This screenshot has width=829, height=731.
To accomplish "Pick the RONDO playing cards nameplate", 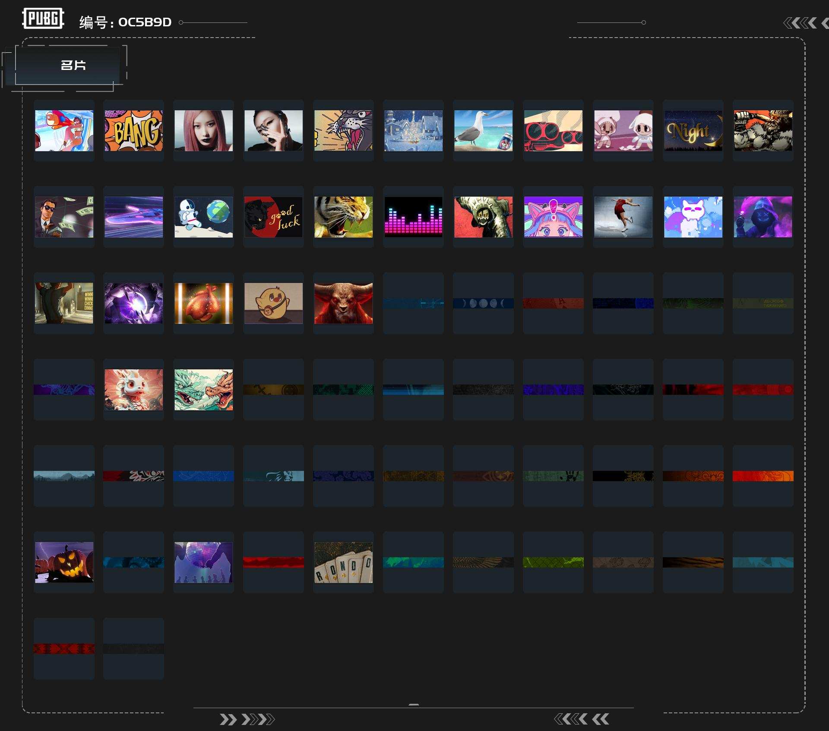I will click(343, 562).
